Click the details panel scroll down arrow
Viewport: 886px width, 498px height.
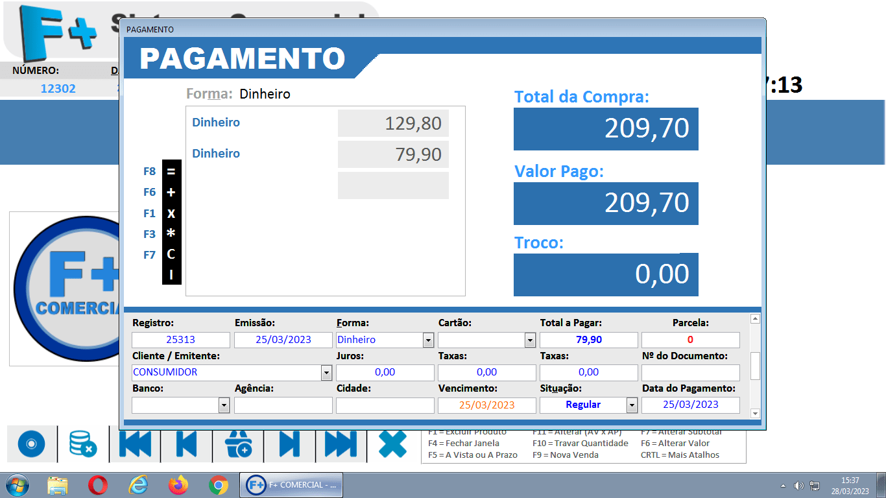tap(755, 413)
